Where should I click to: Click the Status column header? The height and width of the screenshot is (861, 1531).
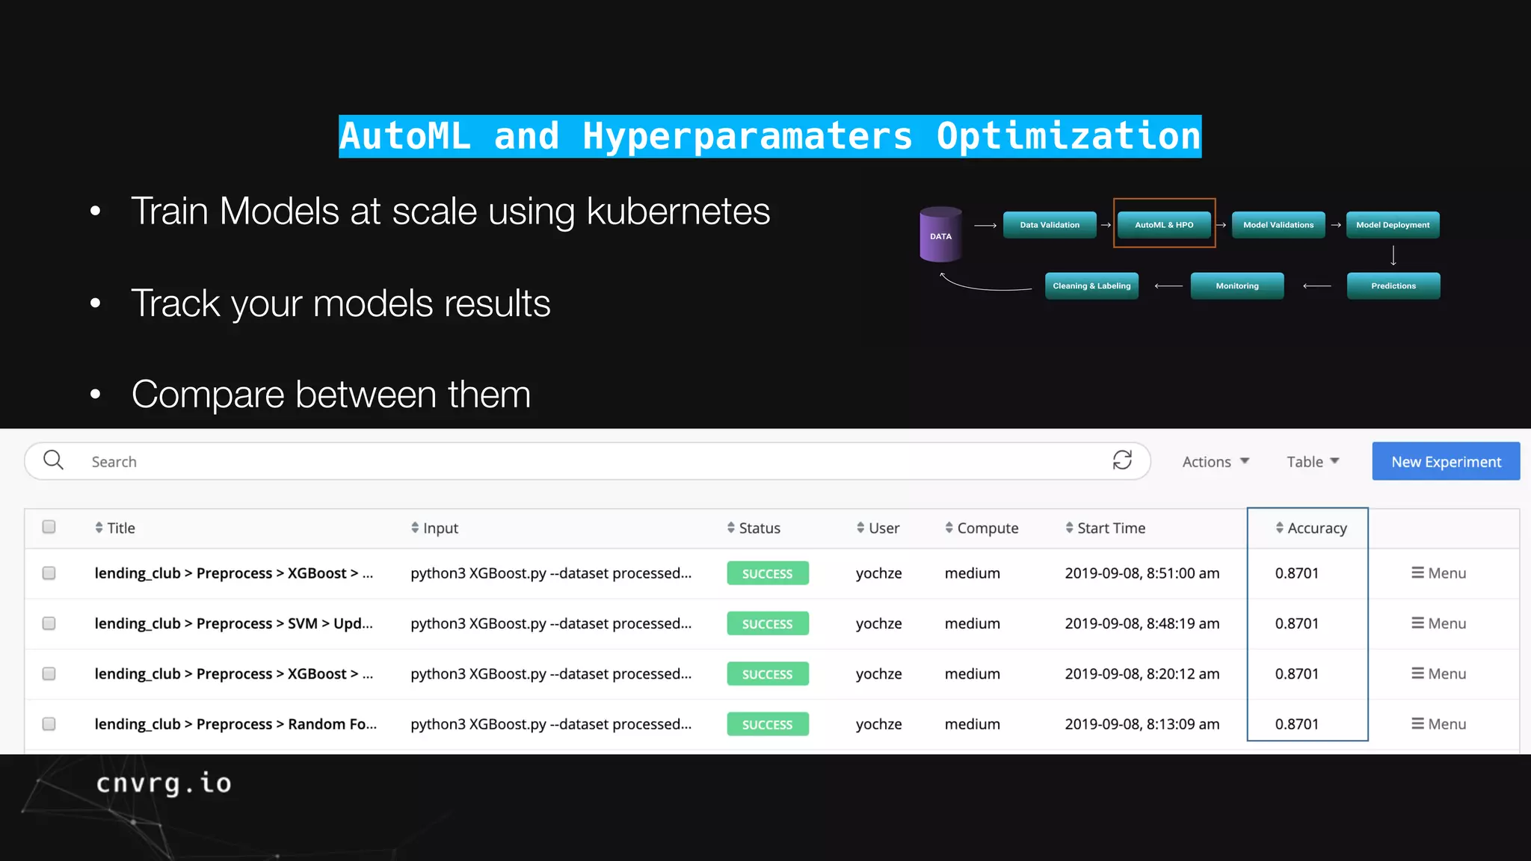pyautogui.click(x=759, y=528)
